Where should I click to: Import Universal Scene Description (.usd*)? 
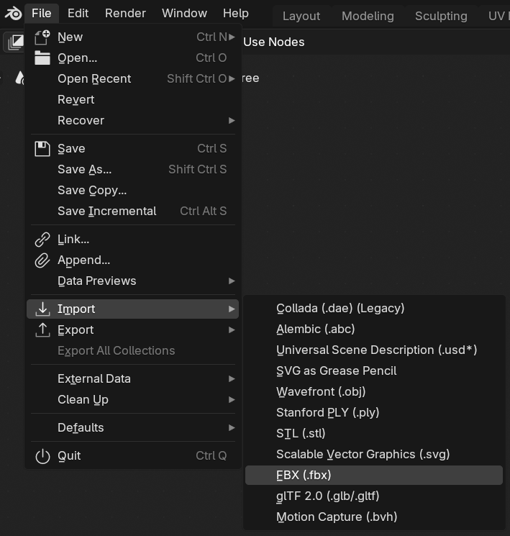(x=374, y=350)
